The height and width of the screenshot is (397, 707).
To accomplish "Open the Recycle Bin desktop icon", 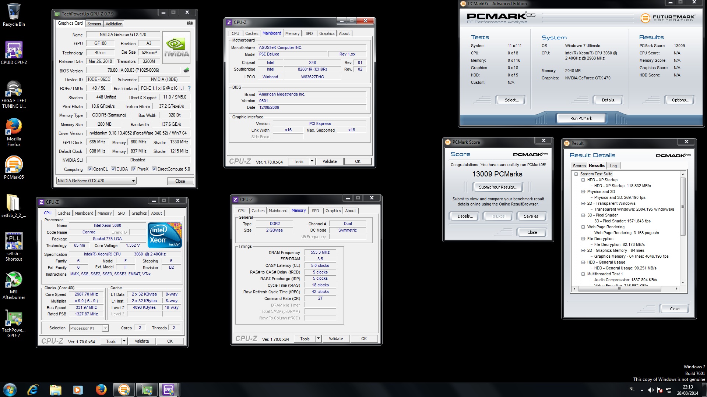I will click(x=14, y=15).
